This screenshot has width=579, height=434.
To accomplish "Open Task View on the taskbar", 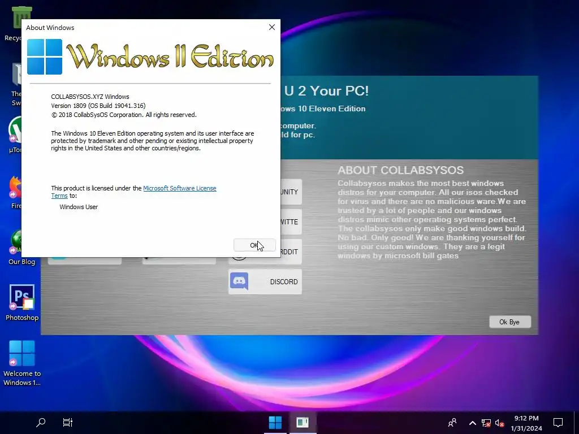I will click(x=68, y=423).
